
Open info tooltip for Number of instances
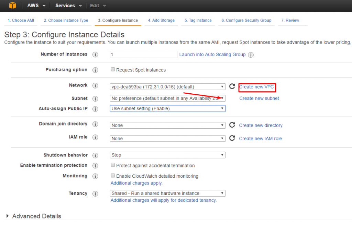[x=95, y=54]
